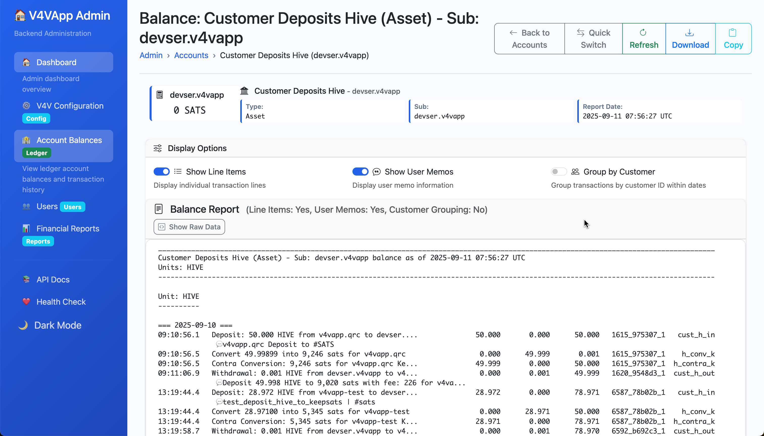The height and width of the screenshot is (436, 764).
Task: Open the Quick Switch account selector
Action: pos(593,39)
